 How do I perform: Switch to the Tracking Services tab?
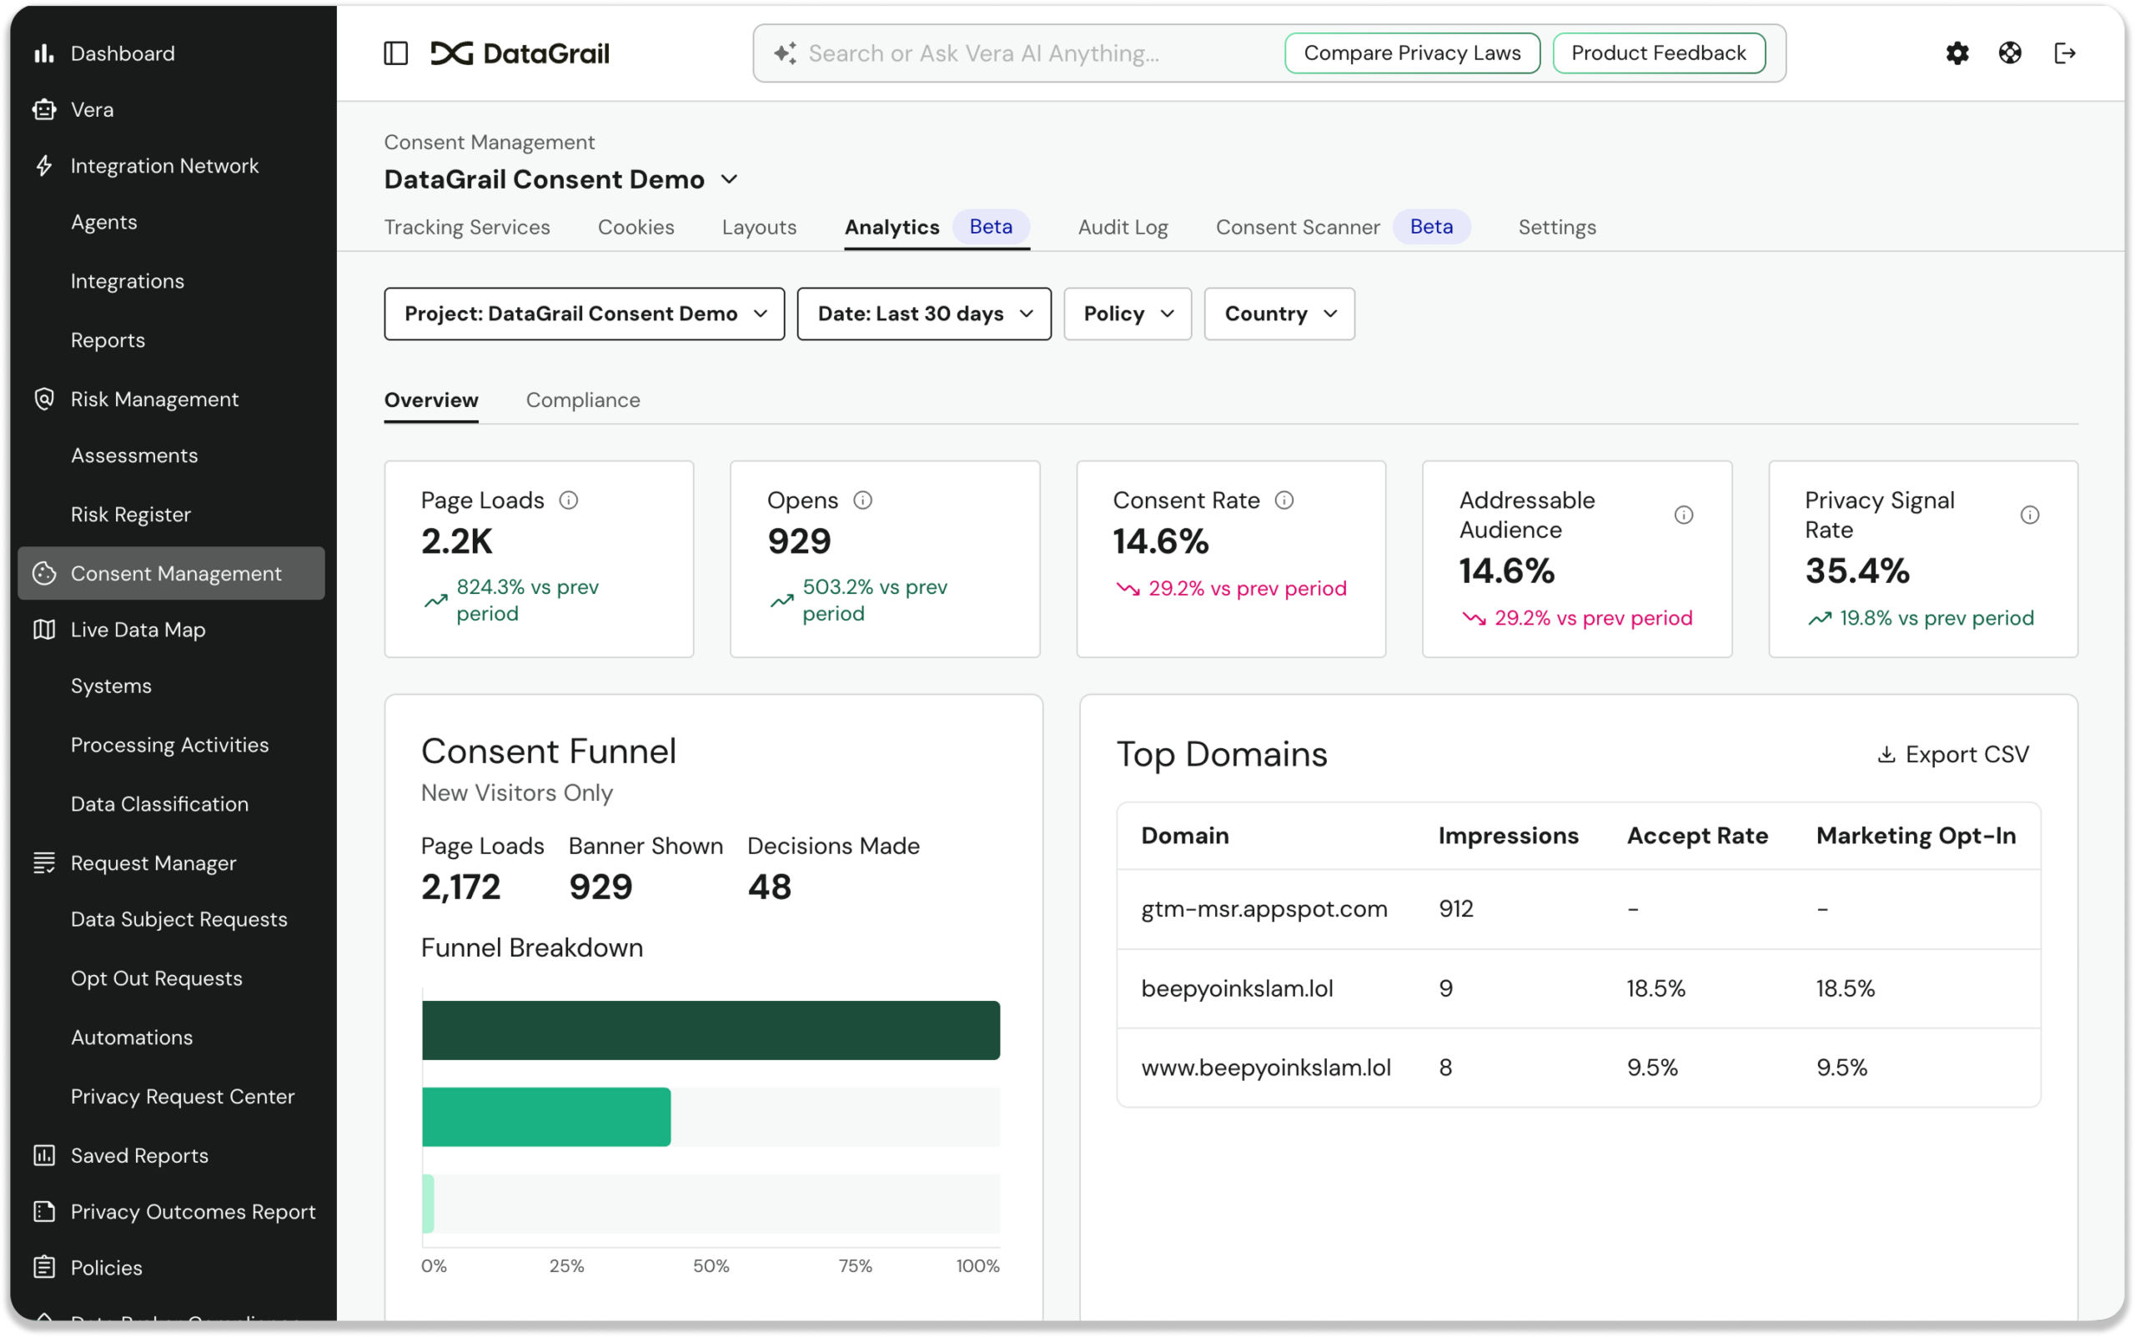(467, 227)
